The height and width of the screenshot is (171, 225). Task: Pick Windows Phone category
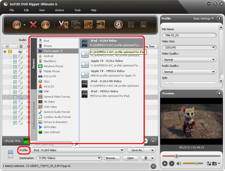coord(58,66)
